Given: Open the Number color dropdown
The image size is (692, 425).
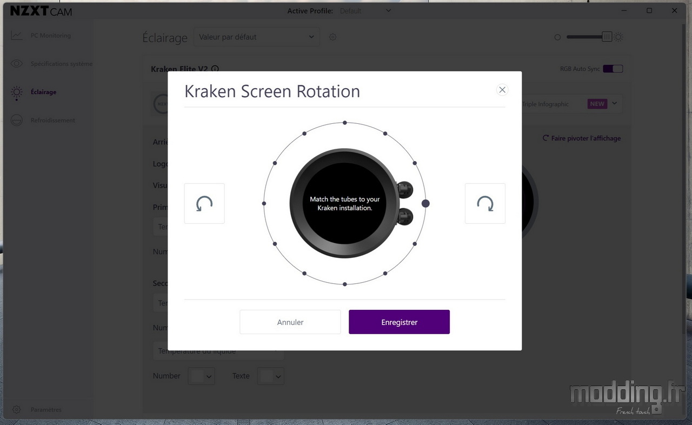Looking at the screenshot, I should click(x=201, y=376).
